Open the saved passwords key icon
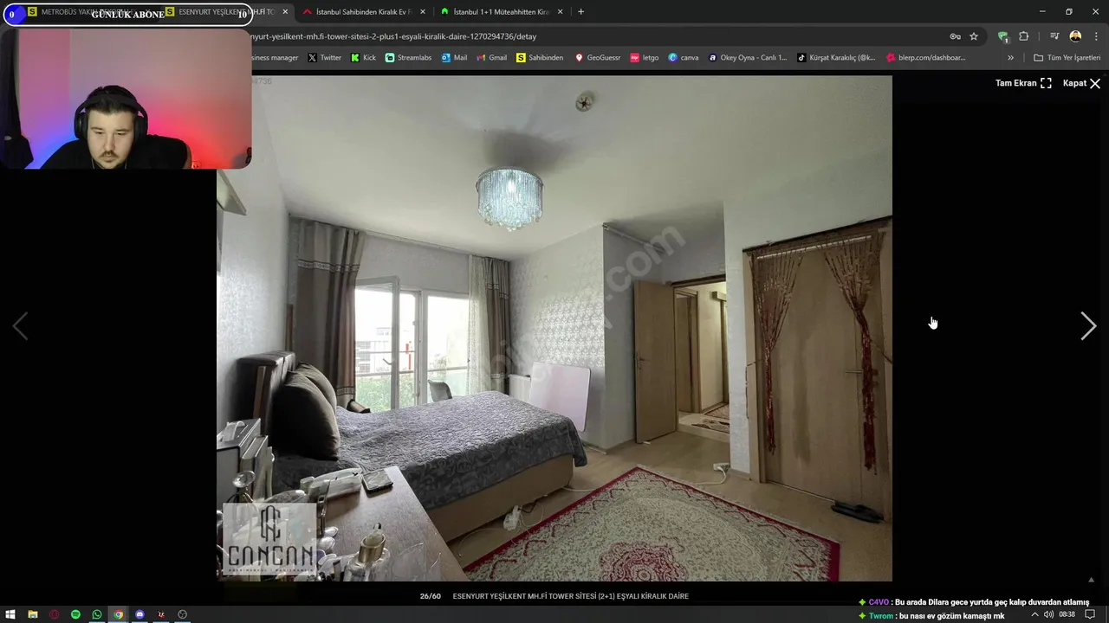This screenshot has width=1109, height=623. tap(955, 36)
